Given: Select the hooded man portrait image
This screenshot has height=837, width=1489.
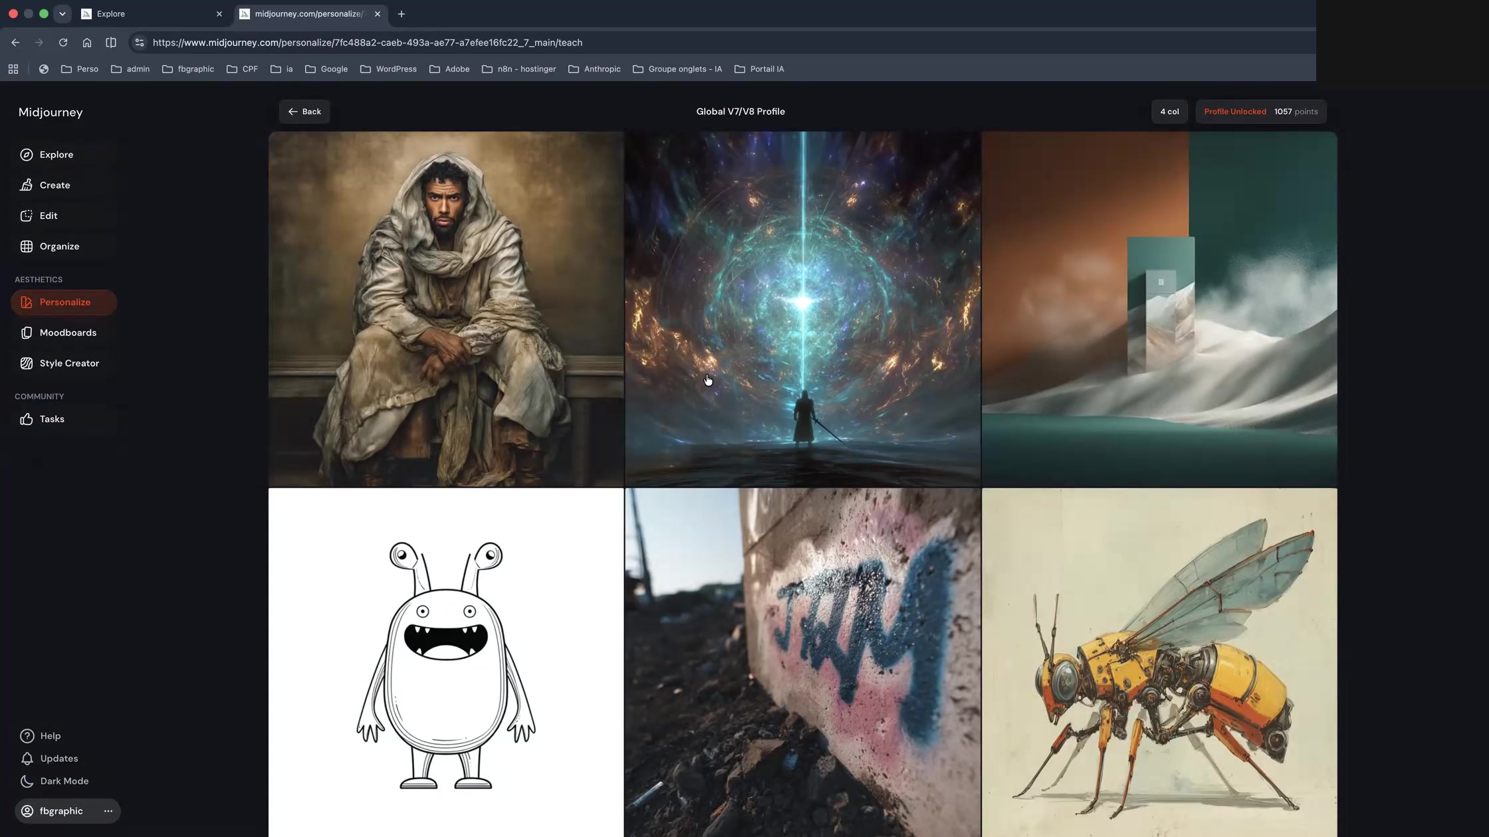Looking at the screenshot, I should [446, 309].
